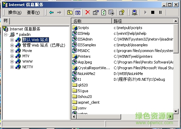Select the MTV site in the tree

pyautogui.click(x=26, y=56)
